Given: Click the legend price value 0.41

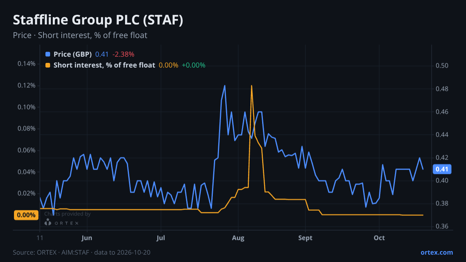Looking at the screenshot, I should [x=102, y=54].
